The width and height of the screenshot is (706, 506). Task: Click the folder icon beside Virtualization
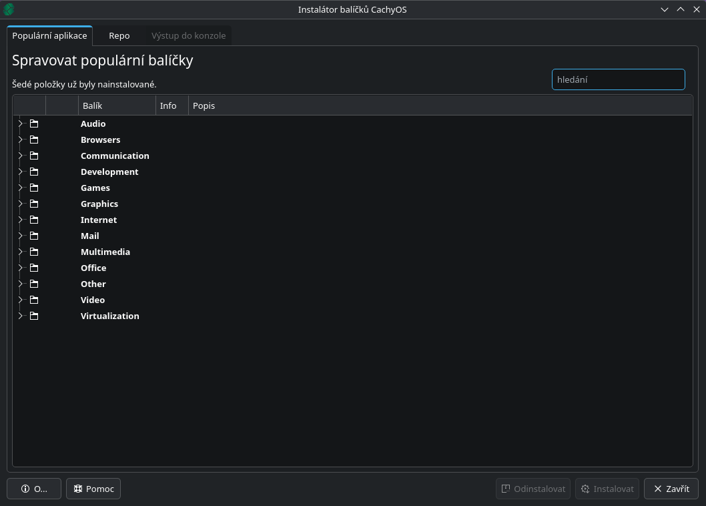pos(34,316)
